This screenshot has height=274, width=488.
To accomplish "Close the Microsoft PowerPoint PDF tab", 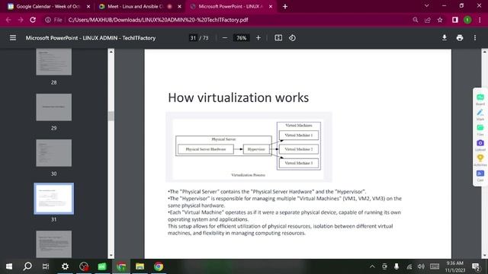I will pyautogui.click(x=271, y=7).
